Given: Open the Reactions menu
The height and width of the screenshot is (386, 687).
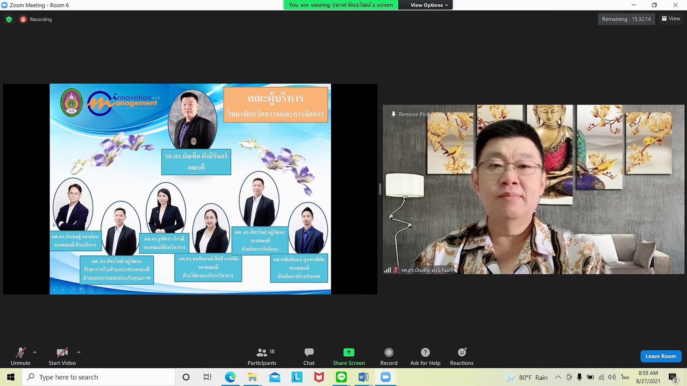Looking at the screenshot, I should tap(461, 356).
